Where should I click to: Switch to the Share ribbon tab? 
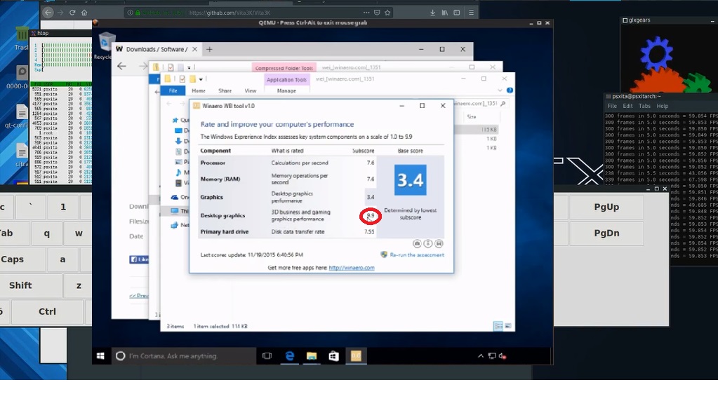pos(225,90)
